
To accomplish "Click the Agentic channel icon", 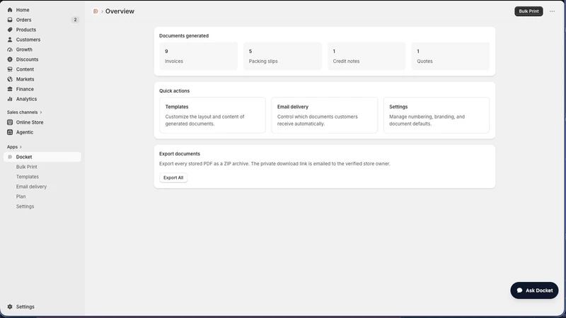I will coord(10,132).
